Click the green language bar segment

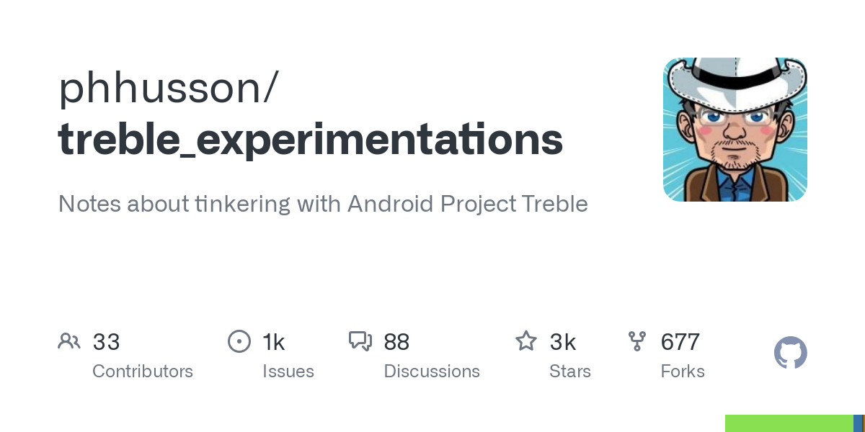(x=789, y=423)
